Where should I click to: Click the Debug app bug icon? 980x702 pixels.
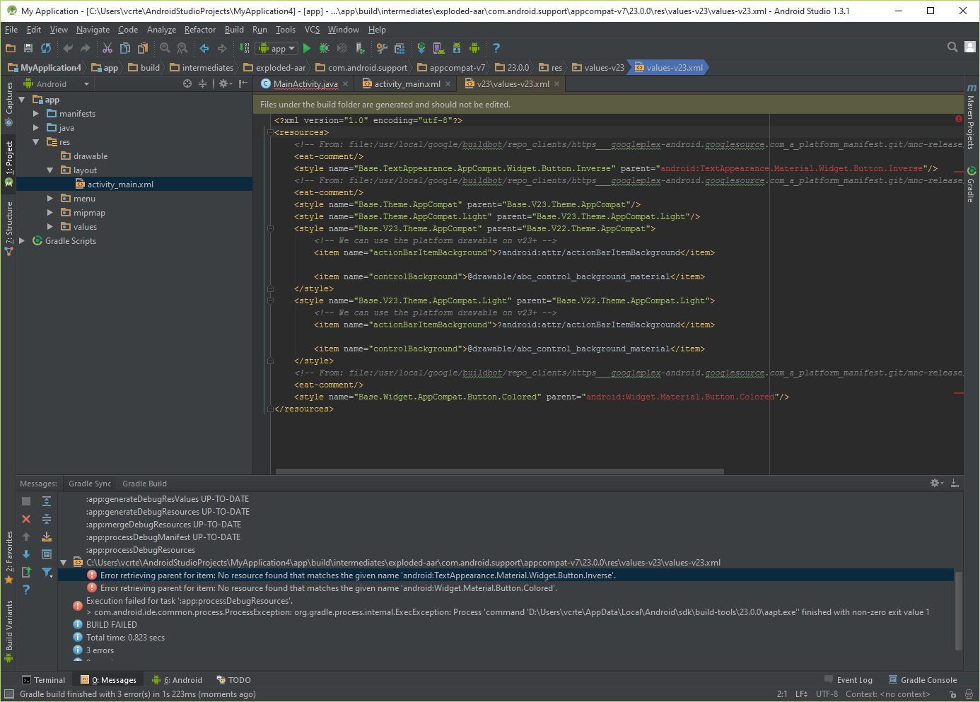coord(324,48)
